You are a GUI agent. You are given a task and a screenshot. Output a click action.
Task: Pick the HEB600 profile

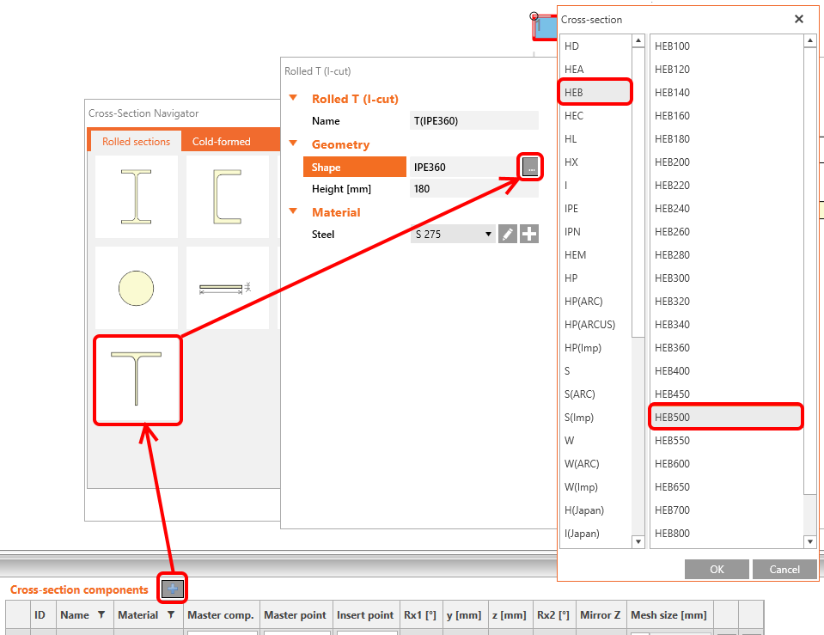click(x=727, y=464)
